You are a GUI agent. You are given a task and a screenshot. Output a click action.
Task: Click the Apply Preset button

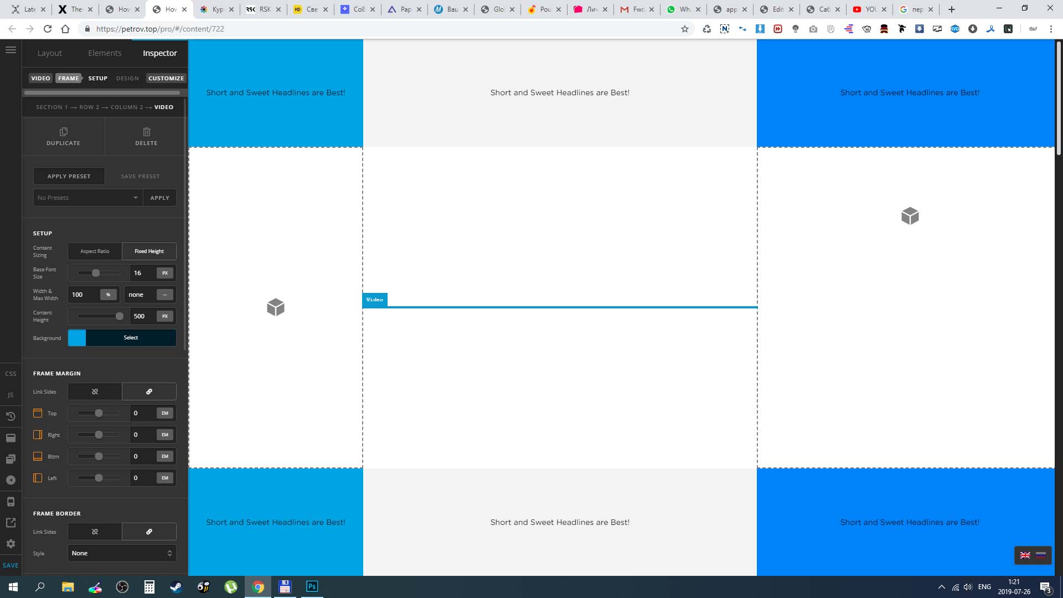69,176
